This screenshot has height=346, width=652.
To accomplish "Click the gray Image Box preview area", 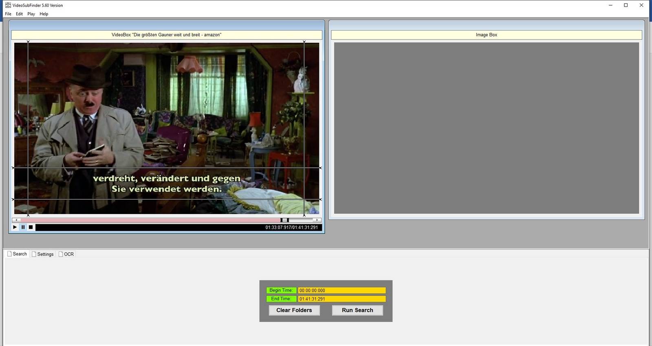I will (x=487, y=128).
